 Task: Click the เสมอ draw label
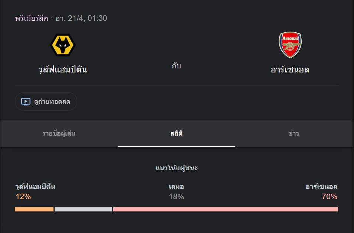point(176,187)
